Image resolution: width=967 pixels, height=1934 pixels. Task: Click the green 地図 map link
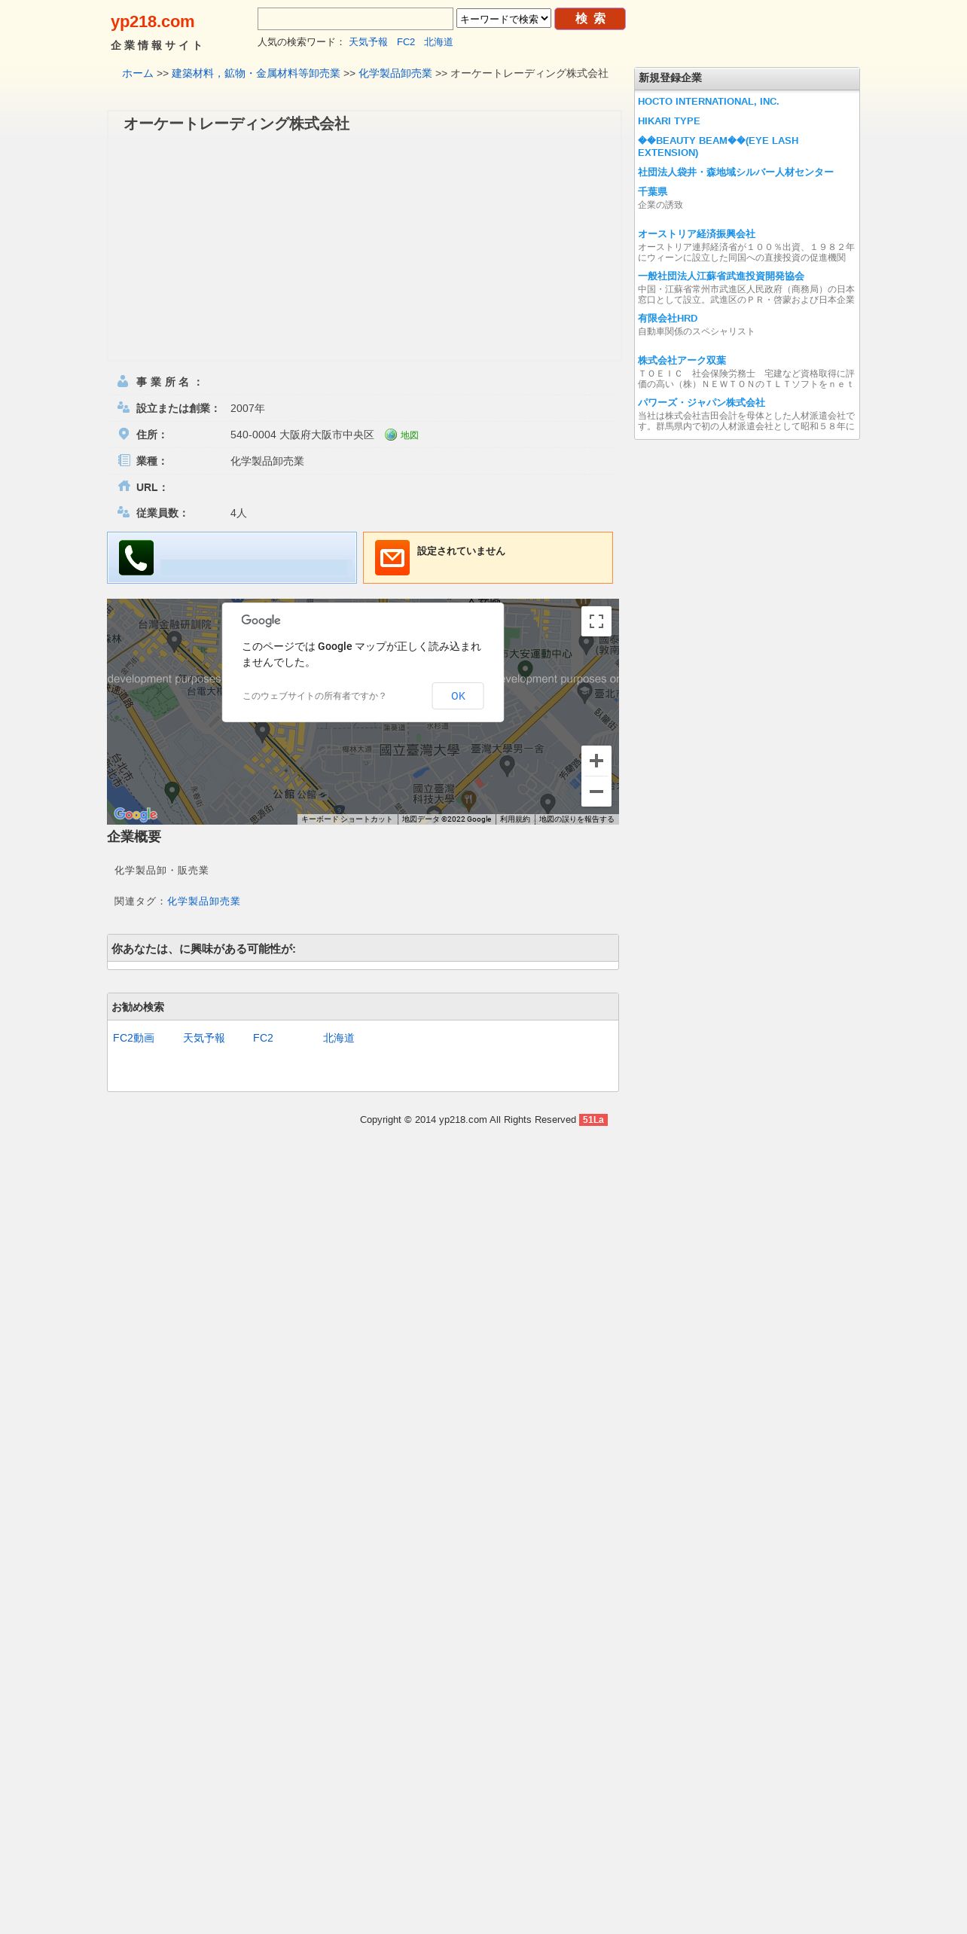pyautogui.click(x=410, y=435)
